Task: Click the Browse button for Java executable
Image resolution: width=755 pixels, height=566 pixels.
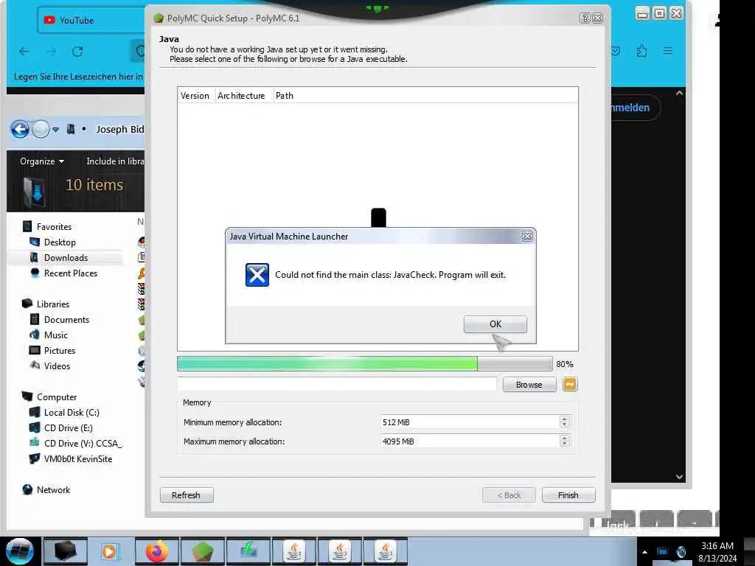Action: click(x=529, y=385)
